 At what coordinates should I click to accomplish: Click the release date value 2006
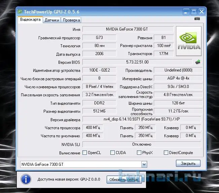click(x=99, y=54)
